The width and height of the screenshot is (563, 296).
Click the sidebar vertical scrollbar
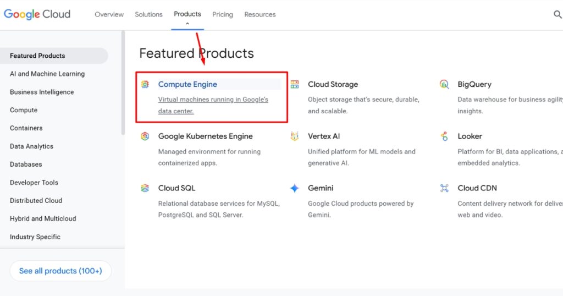[123, 83]
